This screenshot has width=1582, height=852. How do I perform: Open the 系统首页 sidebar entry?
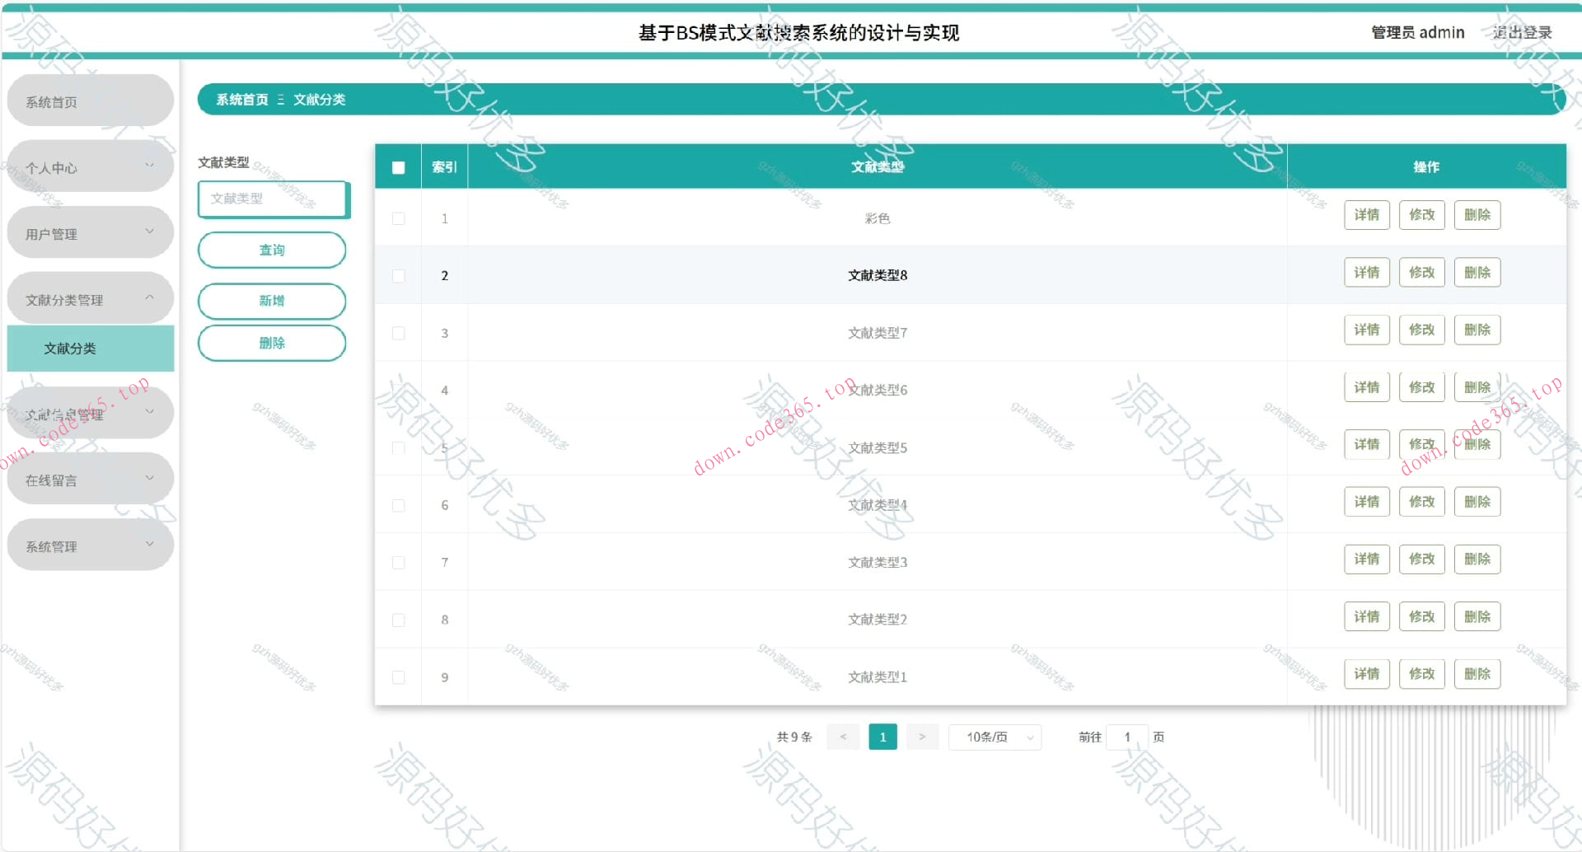click(x=90, y=100)
